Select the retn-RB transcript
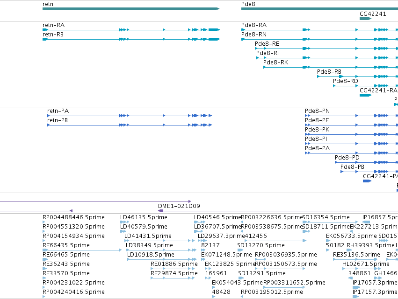Image resolution: width=398 pixels, height=299 pixels. pos(131,39)
